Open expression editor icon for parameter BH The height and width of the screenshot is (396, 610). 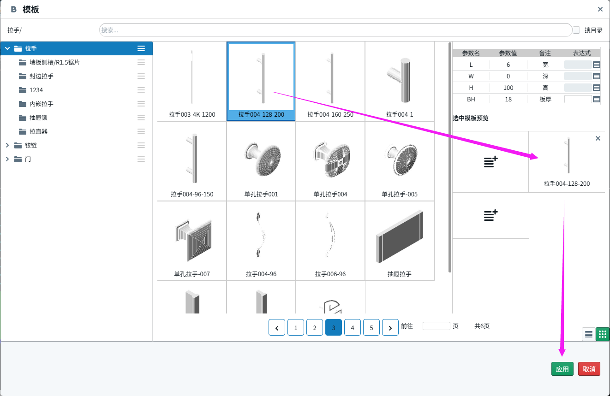596,99
